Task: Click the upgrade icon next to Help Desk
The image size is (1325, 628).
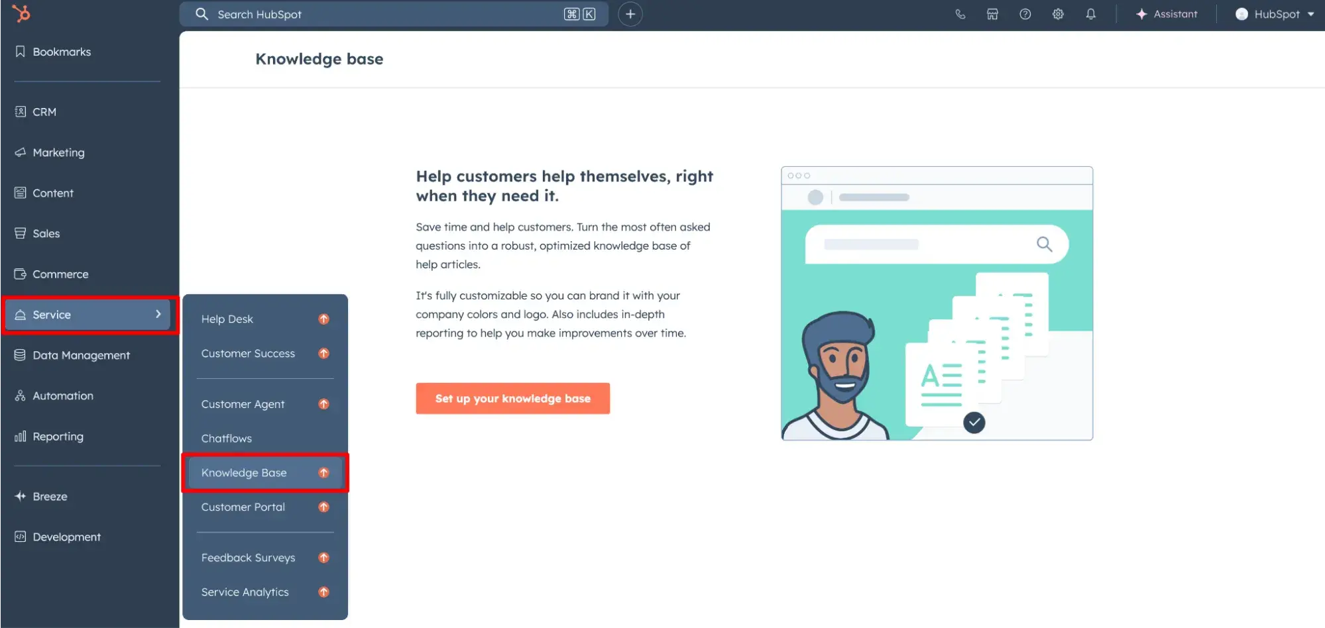Action: (323, 319)
